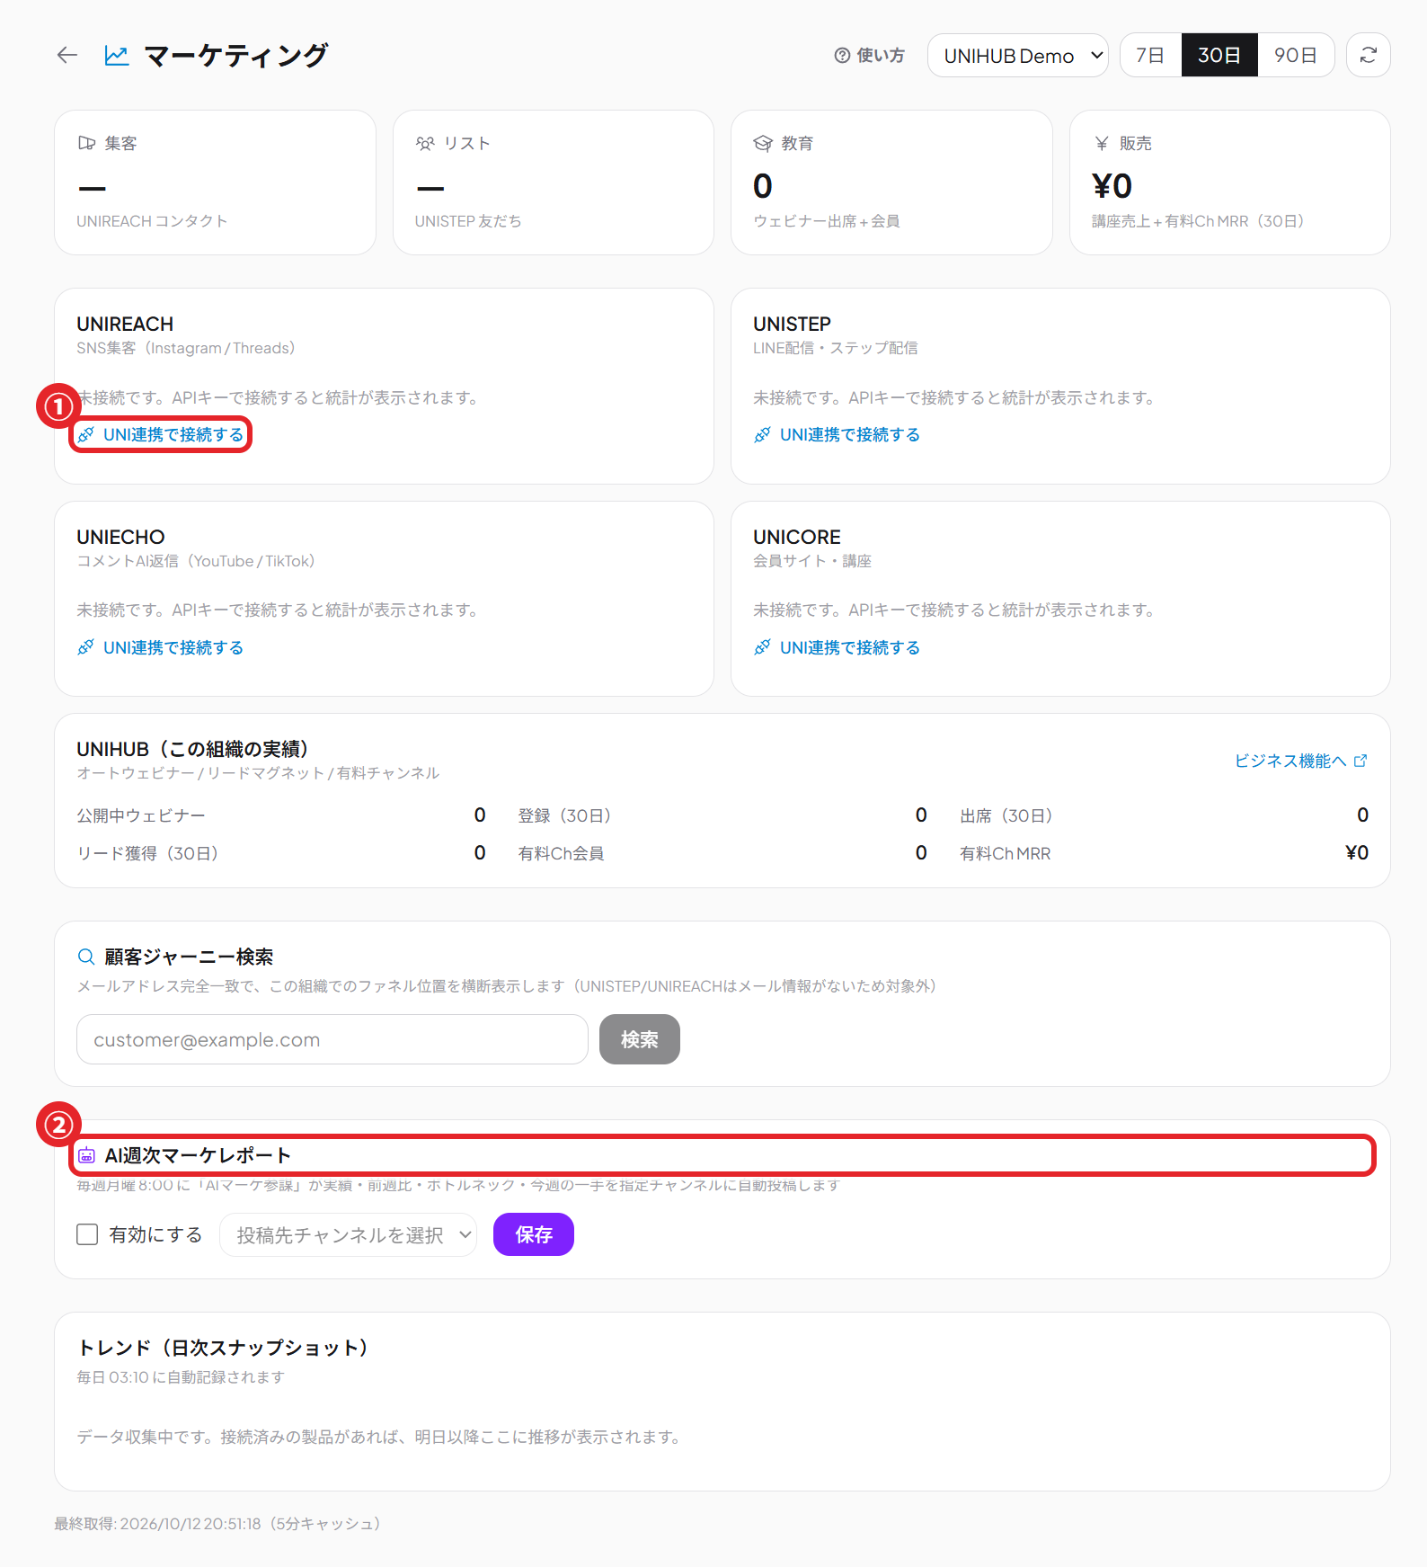Click the help question-mark icon by 使い方

pos(842,56)
